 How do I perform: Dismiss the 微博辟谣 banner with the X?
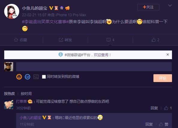168,55
